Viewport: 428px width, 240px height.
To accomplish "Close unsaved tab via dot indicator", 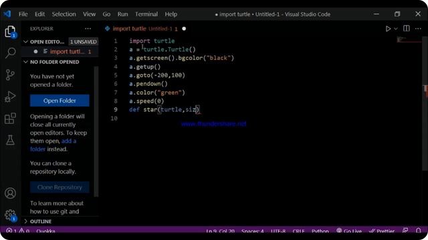I will point(184,29).
